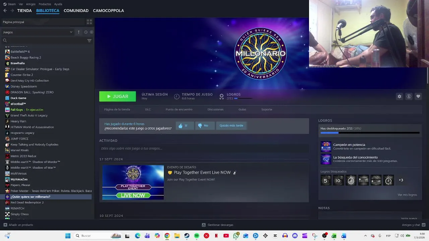
Task: Open game information icon
Action: click(409, 96)
